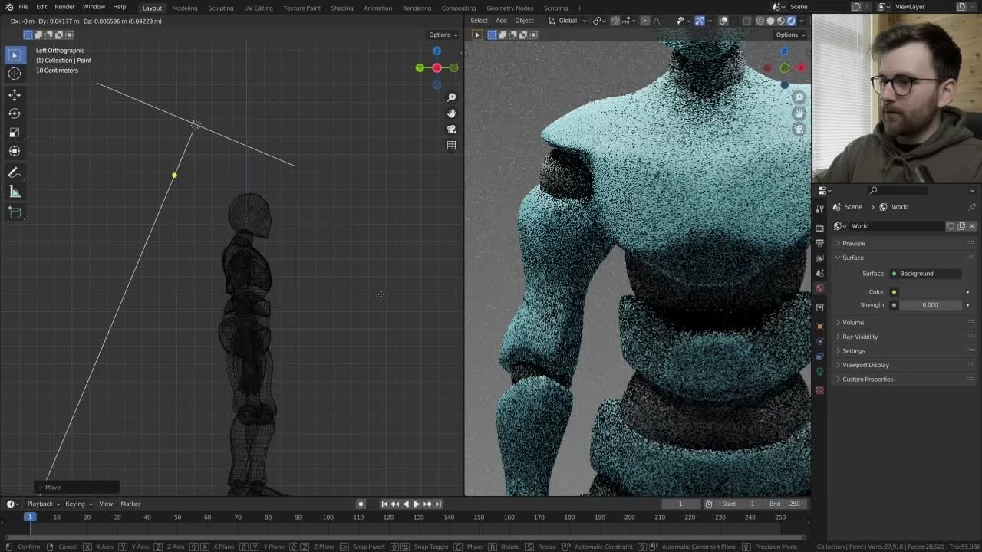Pick the Annotate pencil tool
Screen dimensions: 982x552
click(15, 172)
